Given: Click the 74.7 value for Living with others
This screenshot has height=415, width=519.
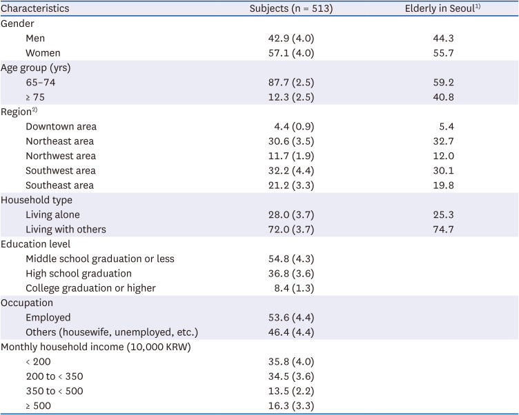Looking at the screenshot, I should point(441,229).
